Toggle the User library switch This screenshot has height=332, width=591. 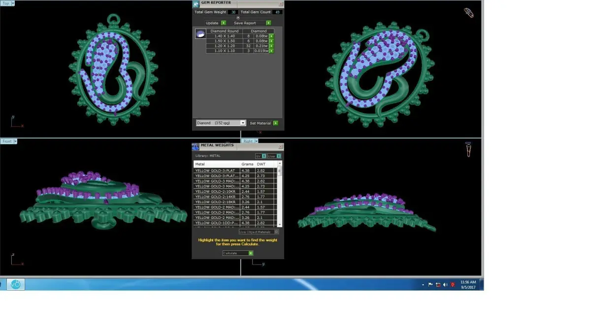274,156
